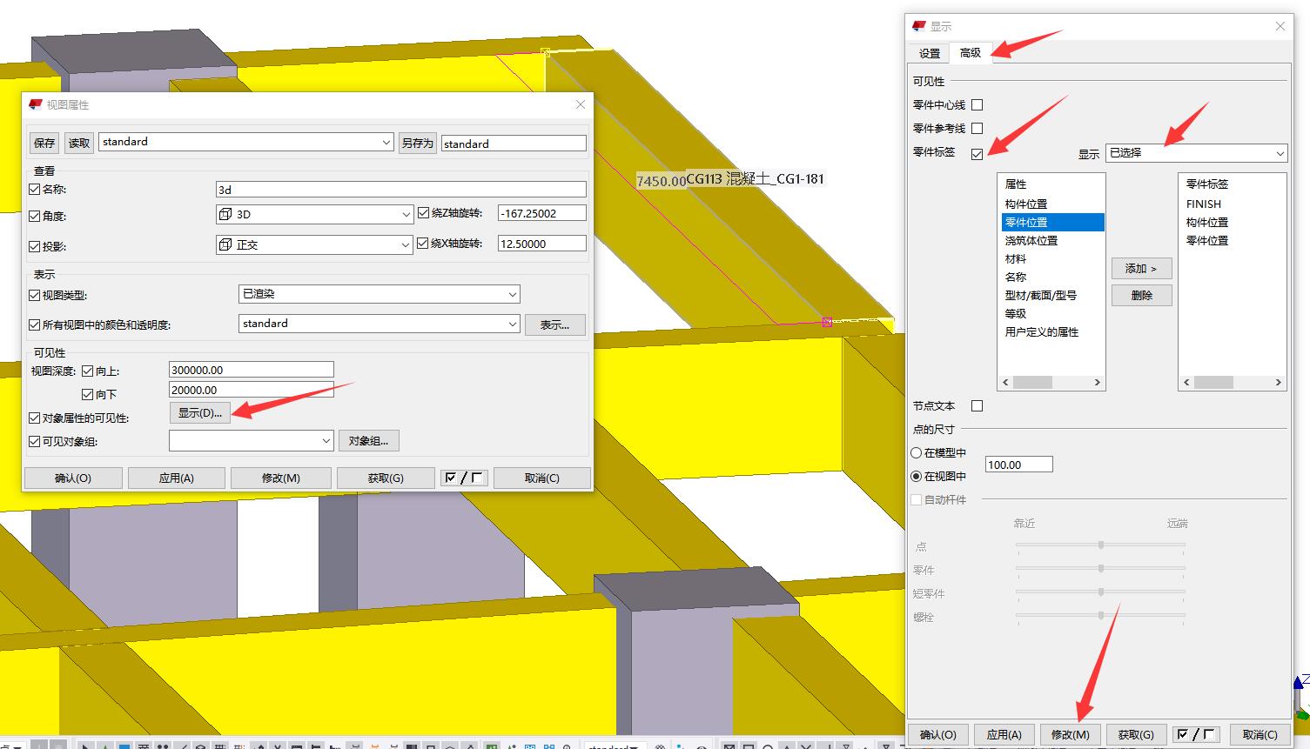Toggle the 节点文本 checkbox
The image size is (1310, 749).
(x=977, y=405)
